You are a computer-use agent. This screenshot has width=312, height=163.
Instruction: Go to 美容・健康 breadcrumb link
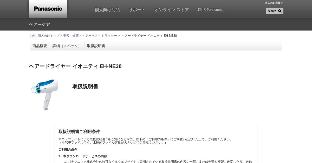(x=71, y=36)
